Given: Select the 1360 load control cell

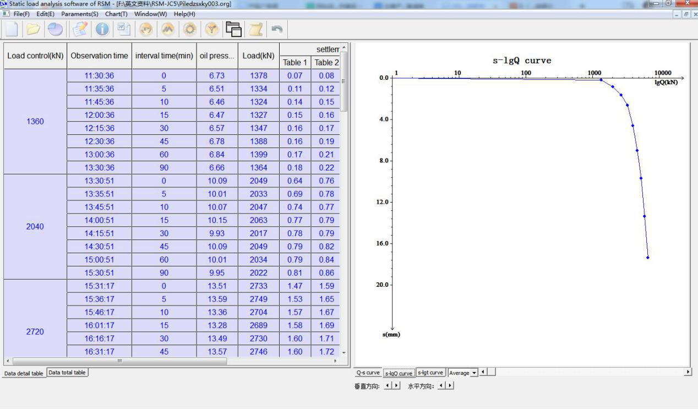Looking at the screenshot, I should pos(35,121).
